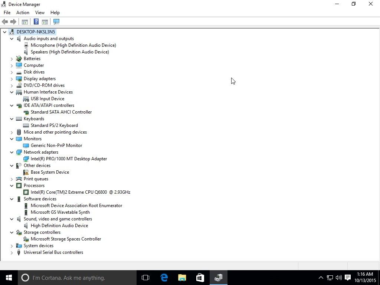The height and width of the screenshot is (285, 380).
Task: Collapse the Audio inputs and outputs node
Action: [12, 39]
